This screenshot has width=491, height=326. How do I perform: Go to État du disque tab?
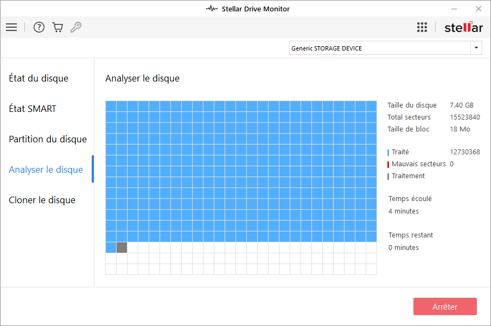(39, 78)
